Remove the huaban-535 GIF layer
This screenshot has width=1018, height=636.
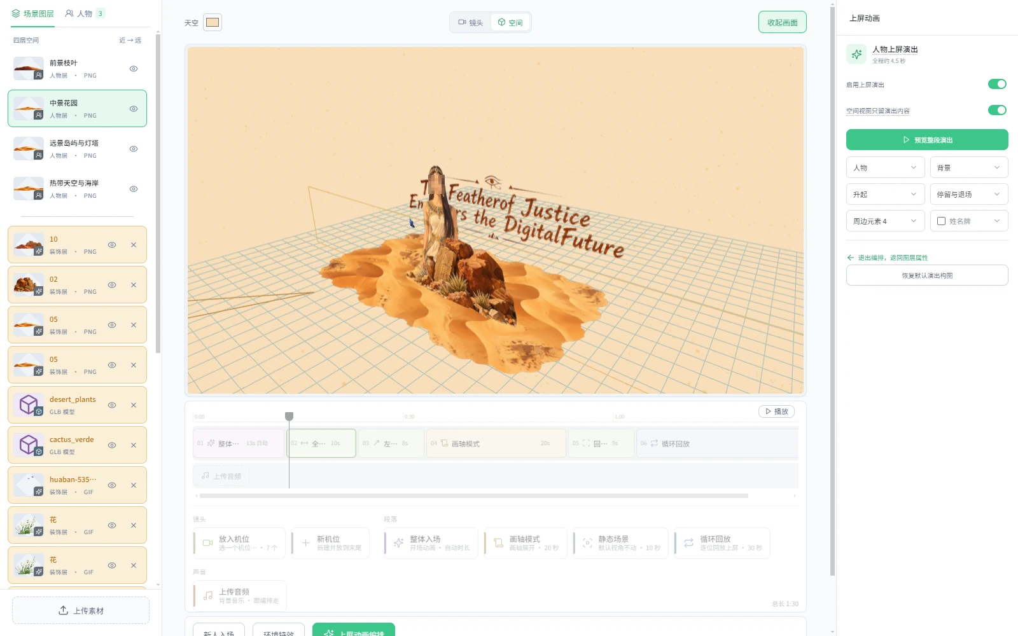point(134,485)
